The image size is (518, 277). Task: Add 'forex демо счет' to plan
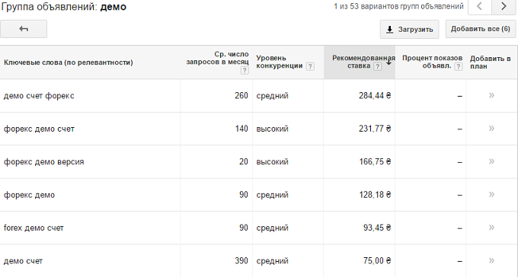pyautogui.click(x=491, y=228)
